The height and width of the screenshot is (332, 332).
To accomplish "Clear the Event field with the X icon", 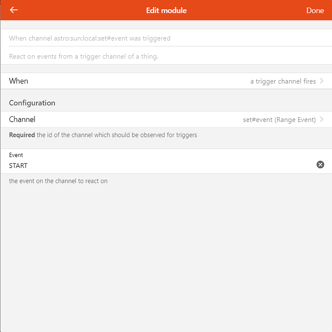I will point(321,165).
